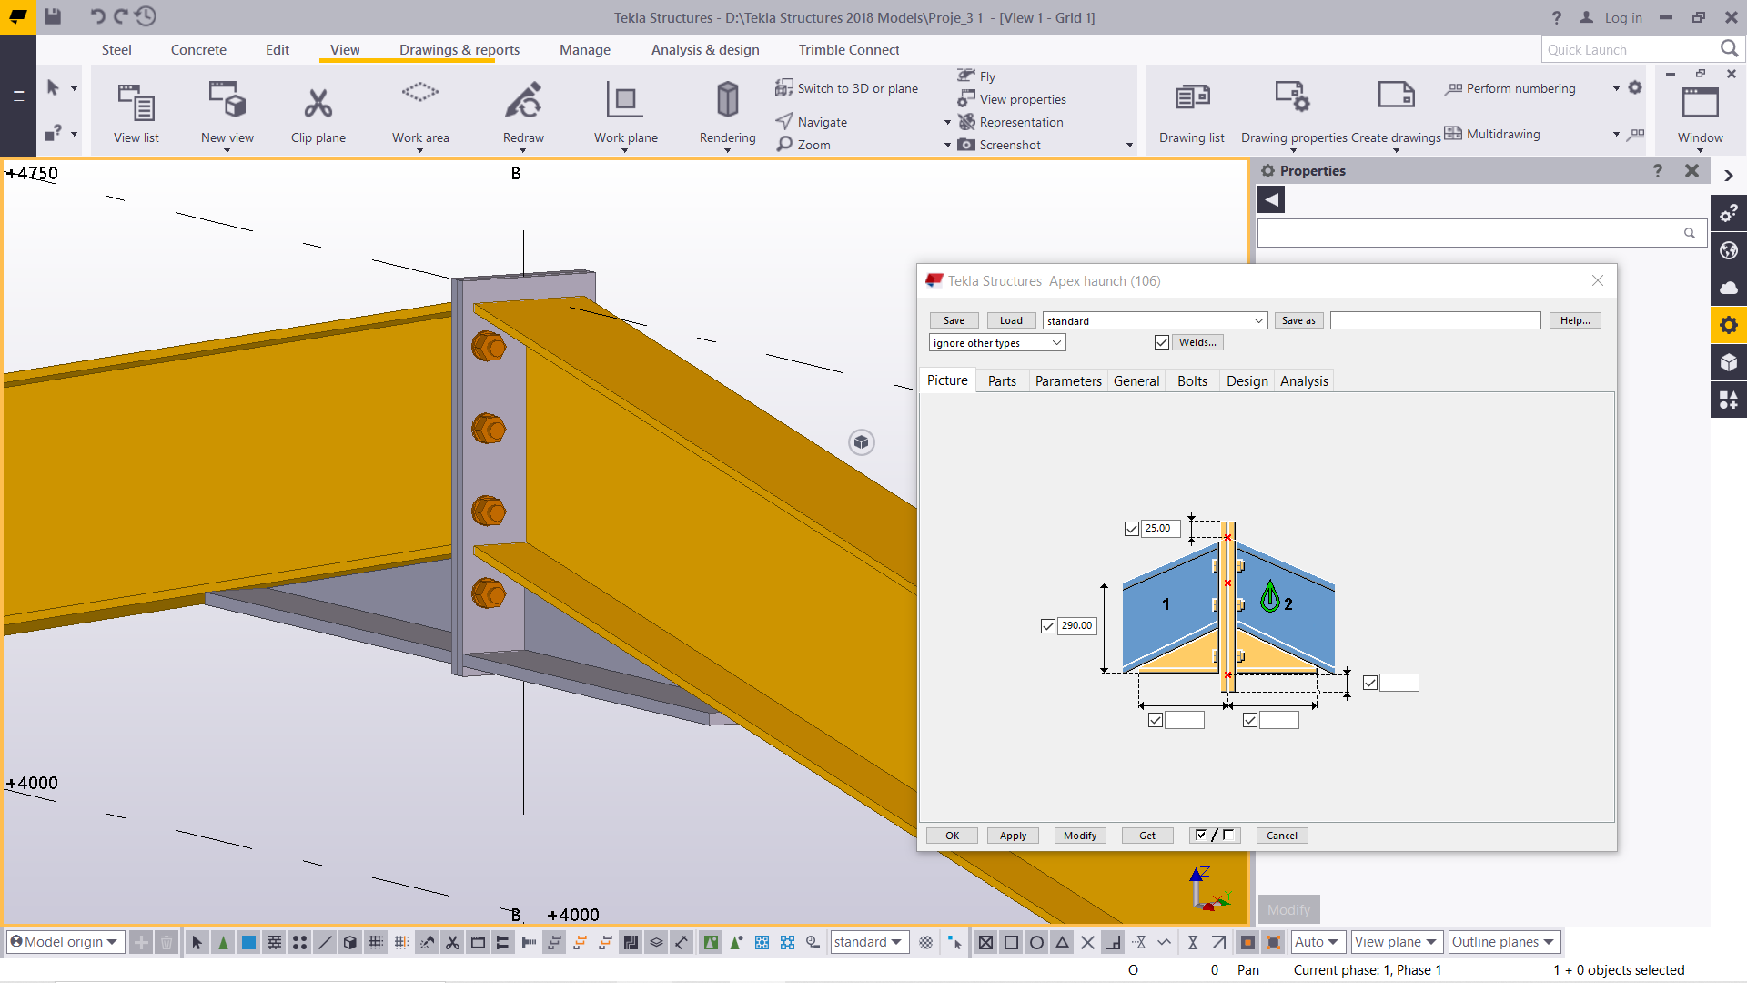
Task: Uncheck the 290.00 dimension checkbox
Action: coord(1048,626)
